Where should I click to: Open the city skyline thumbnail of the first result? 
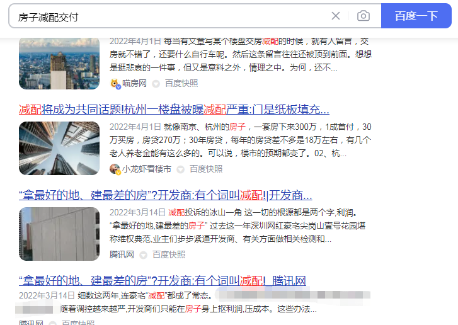pos(59,63)
